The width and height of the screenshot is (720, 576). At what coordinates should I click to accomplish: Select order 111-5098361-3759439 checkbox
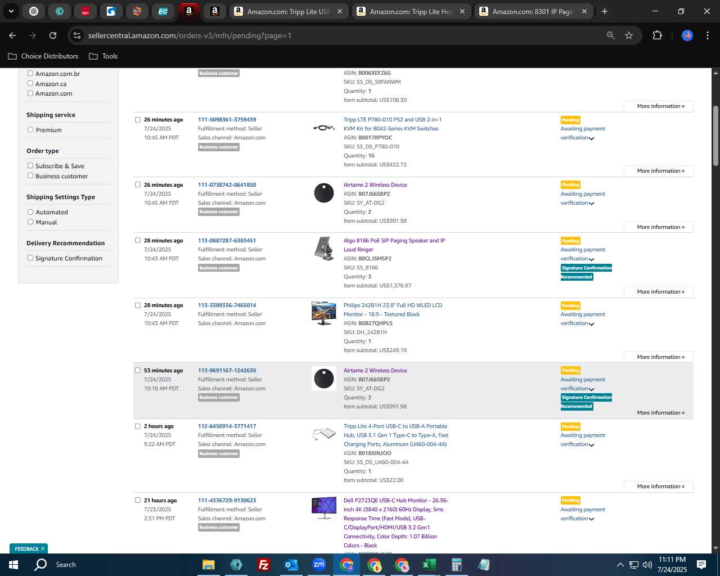(138, 120)
